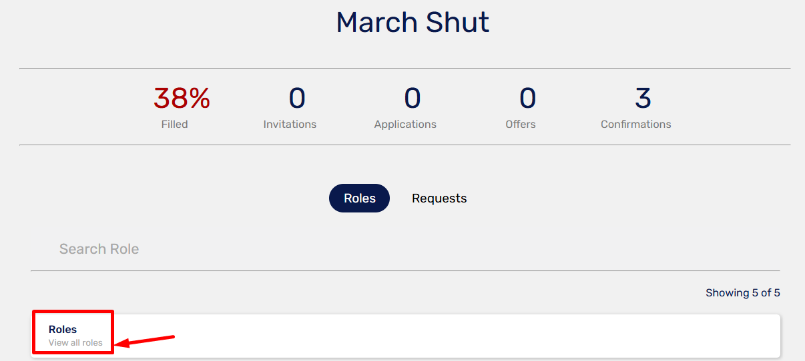805x361 pixels.
Task: Click the Confirmations label text
Action: [x=636, y=124]
